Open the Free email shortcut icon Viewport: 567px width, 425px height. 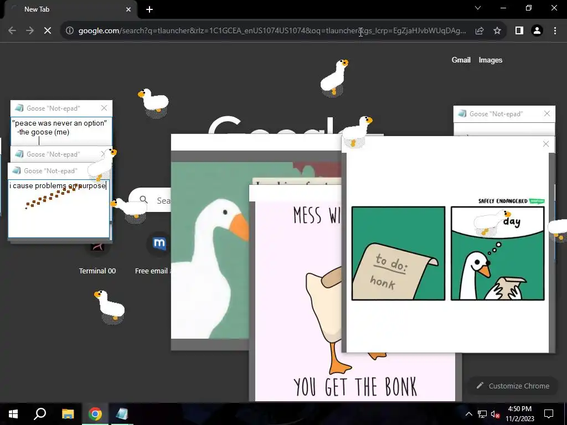pyautogui.click(x=159, y=243)
